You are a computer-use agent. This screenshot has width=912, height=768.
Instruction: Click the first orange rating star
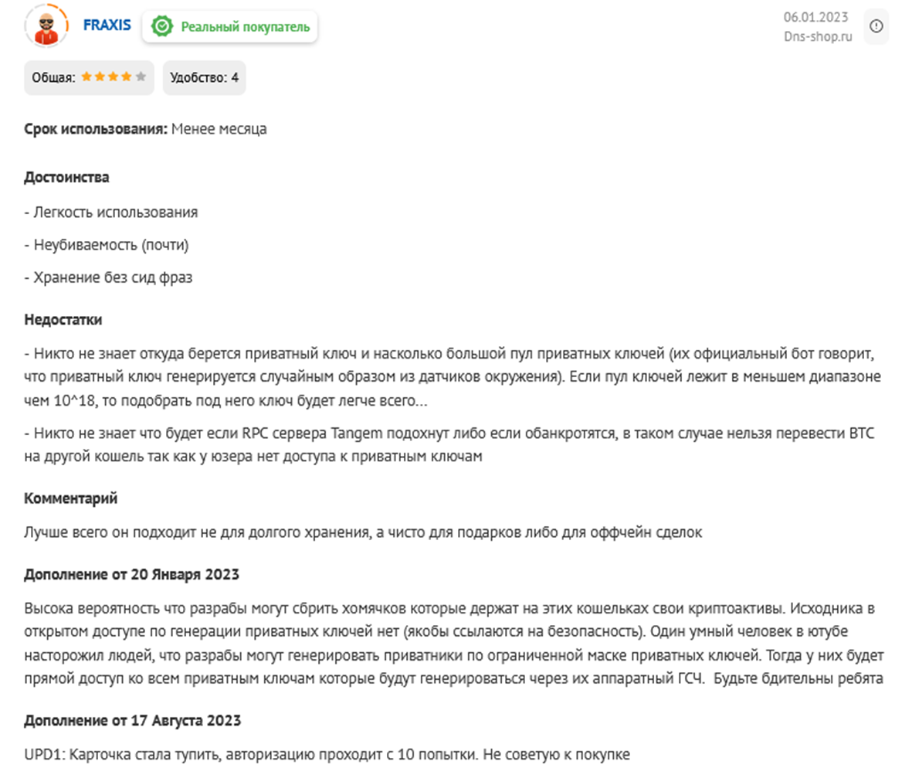(86, 77)
